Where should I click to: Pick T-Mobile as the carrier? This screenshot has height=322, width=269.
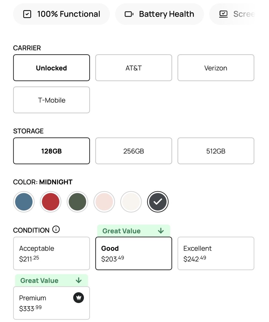coord(51,100)
